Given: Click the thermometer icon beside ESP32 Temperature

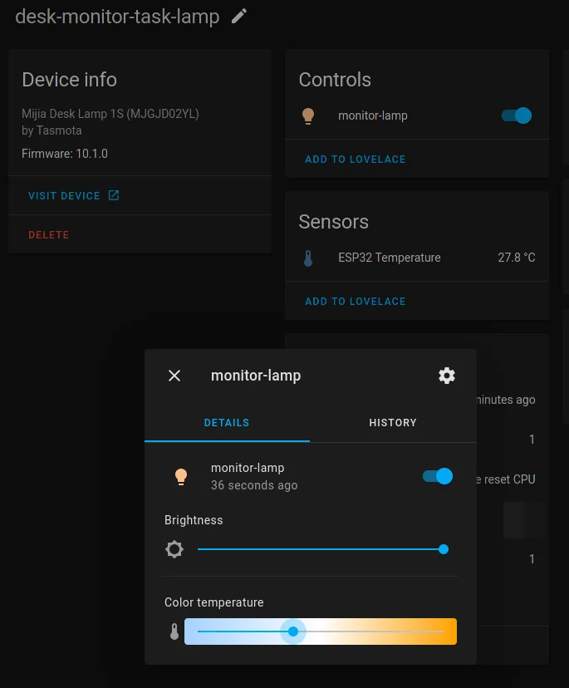Looking at the screenshot, I should click(308, 258).
